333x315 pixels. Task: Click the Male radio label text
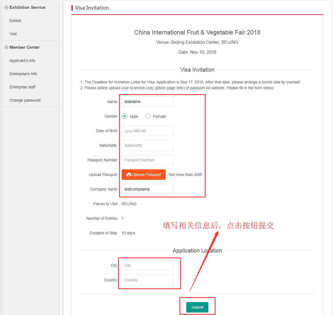pos(134,116)
